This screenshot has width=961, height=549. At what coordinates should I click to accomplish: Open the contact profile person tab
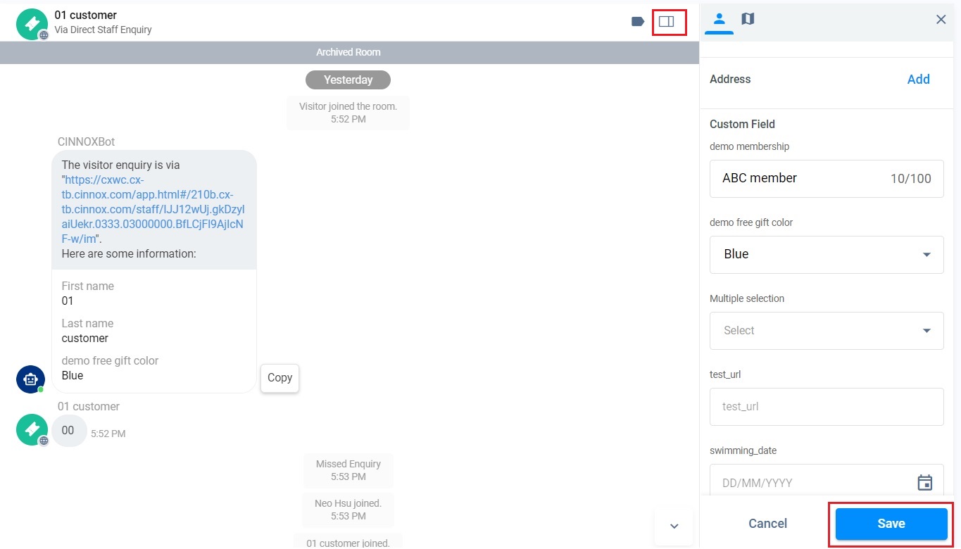pos(719,19)
